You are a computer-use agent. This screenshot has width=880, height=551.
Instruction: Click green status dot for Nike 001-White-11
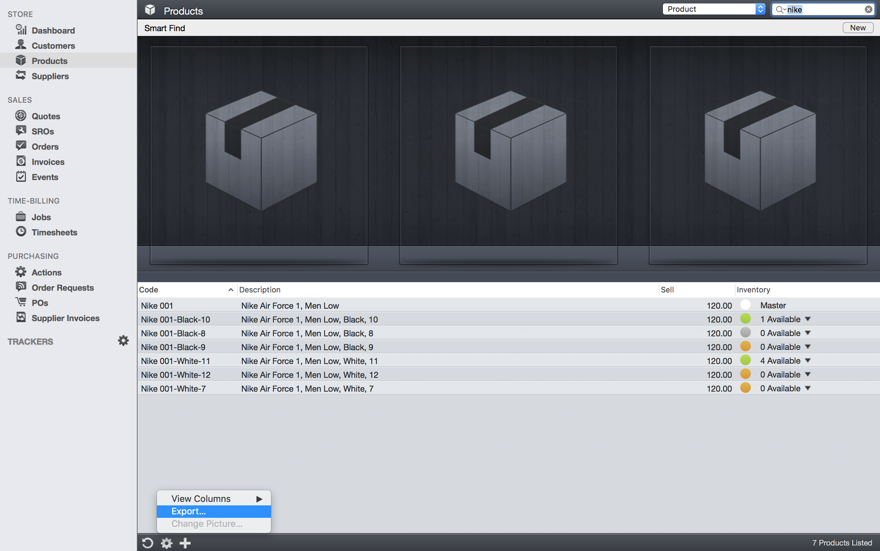click(746, 360)
